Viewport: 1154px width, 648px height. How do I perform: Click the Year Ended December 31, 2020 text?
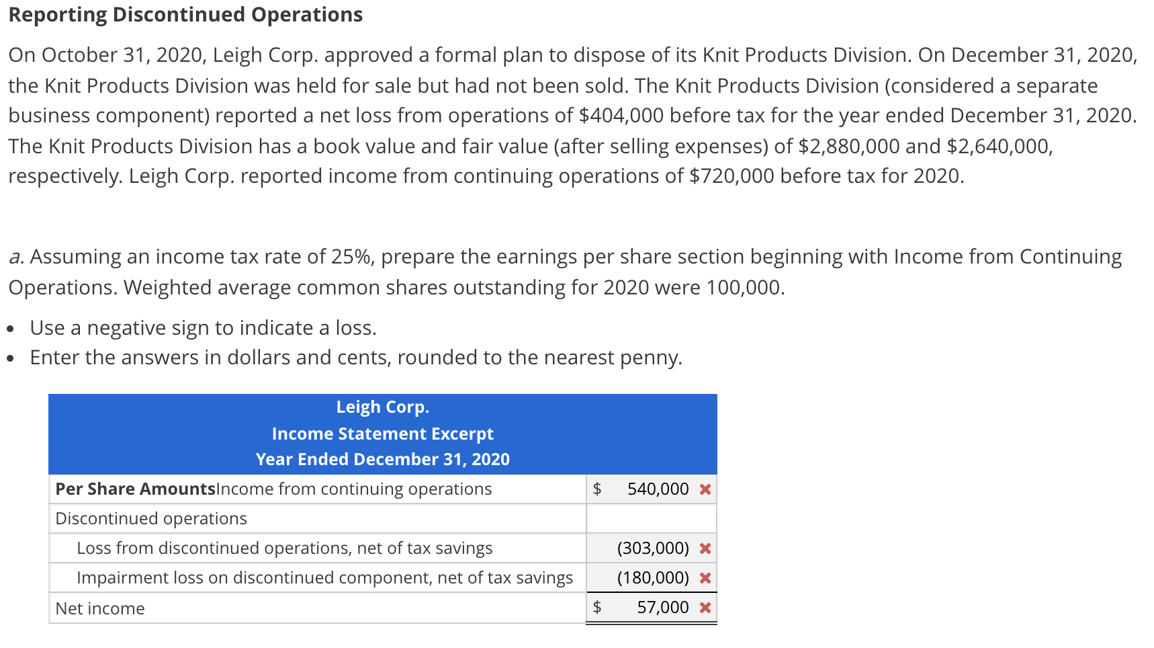(x=383, y=459)
